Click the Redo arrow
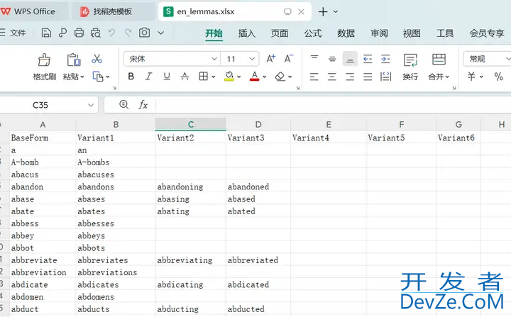511x317 pixels. (x=128, y=33)
